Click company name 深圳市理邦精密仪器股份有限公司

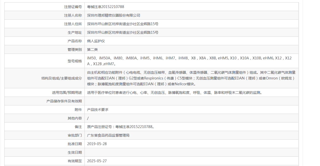click(113, 15)
